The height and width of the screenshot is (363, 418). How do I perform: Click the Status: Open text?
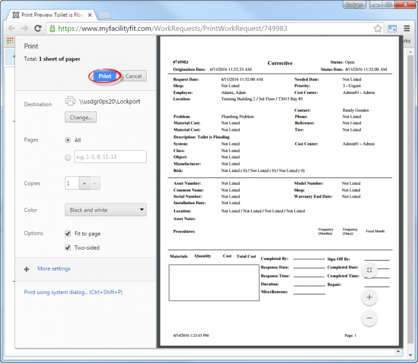[342, 62]
